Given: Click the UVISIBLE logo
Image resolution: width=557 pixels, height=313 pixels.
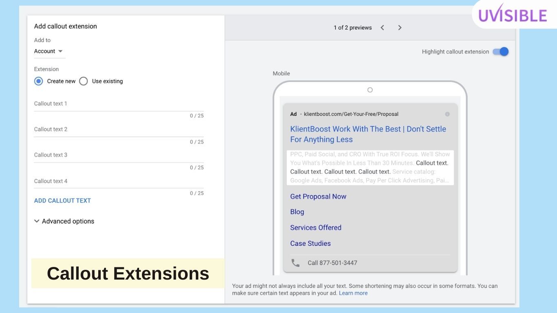Looking at the screenshot, I should tap(512, 14).
